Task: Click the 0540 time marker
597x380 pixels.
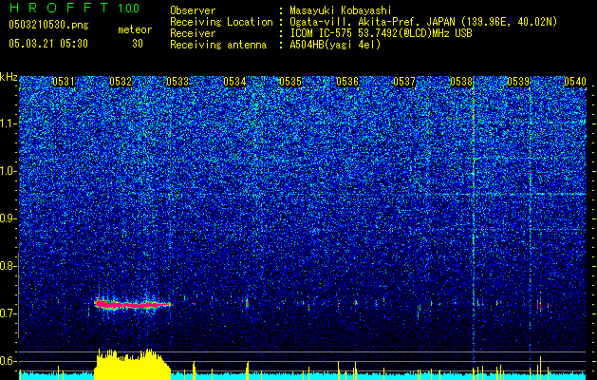Action: pyautogui.click(x=575, y=82)
